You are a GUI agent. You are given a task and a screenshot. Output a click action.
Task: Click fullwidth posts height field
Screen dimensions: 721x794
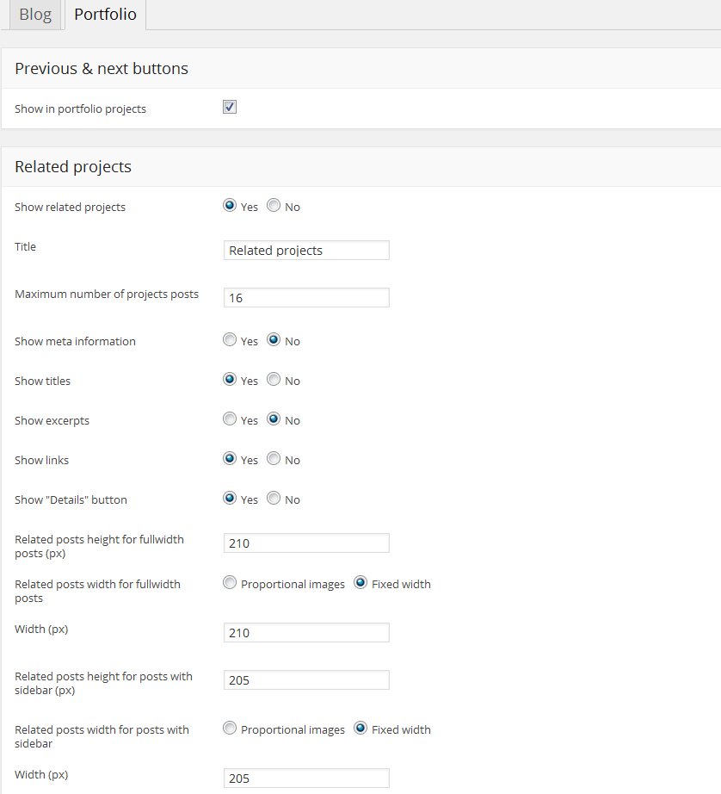point(305,543)
